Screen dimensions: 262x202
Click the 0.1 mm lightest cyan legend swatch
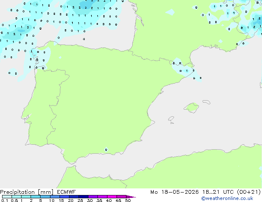tap(7, 197)
